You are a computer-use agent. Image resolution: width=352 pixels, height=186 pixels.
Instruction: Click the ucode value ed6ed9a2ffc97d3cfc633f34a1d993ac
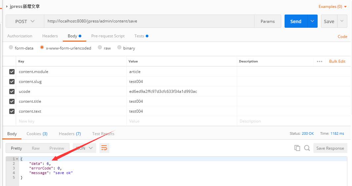(x=163, y=91)
